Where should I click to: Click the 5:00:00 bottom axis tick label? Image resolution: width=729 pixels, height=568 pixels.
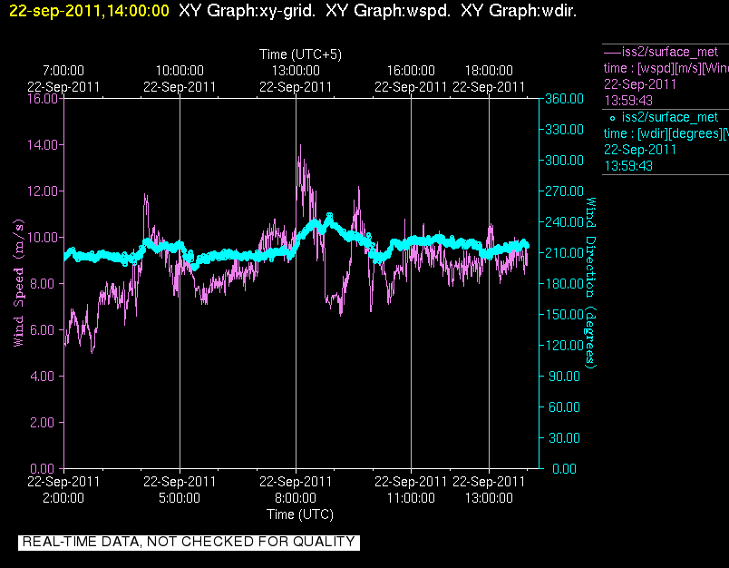[x=180, y=498]
